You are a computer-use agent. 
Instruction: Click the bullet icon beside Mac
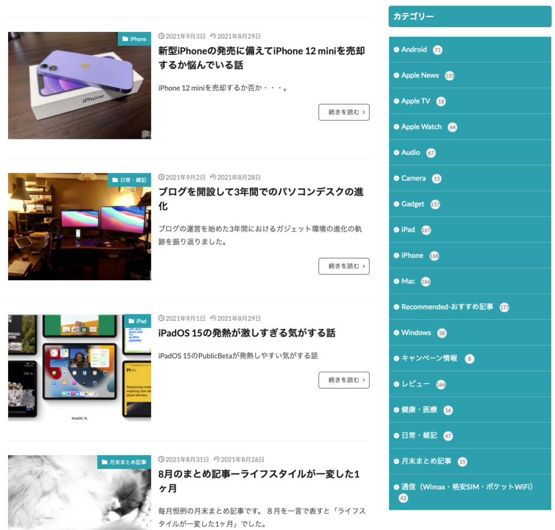click(396, 281)
